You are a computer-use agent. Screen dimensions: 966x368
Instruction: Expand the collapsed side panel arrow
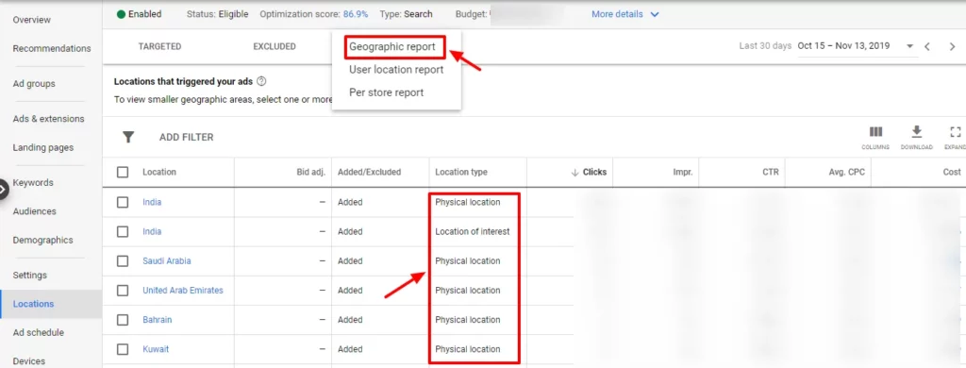pos(3,190)
